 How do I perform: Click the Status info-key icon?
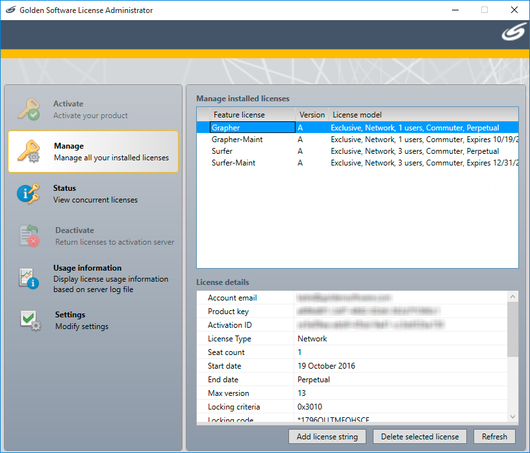pyautogui.click(x=29, y=193)
